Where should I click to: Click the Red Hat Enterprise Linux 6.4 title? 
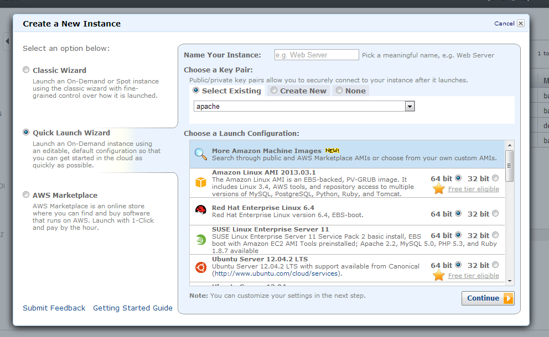[x=263, y=208]
